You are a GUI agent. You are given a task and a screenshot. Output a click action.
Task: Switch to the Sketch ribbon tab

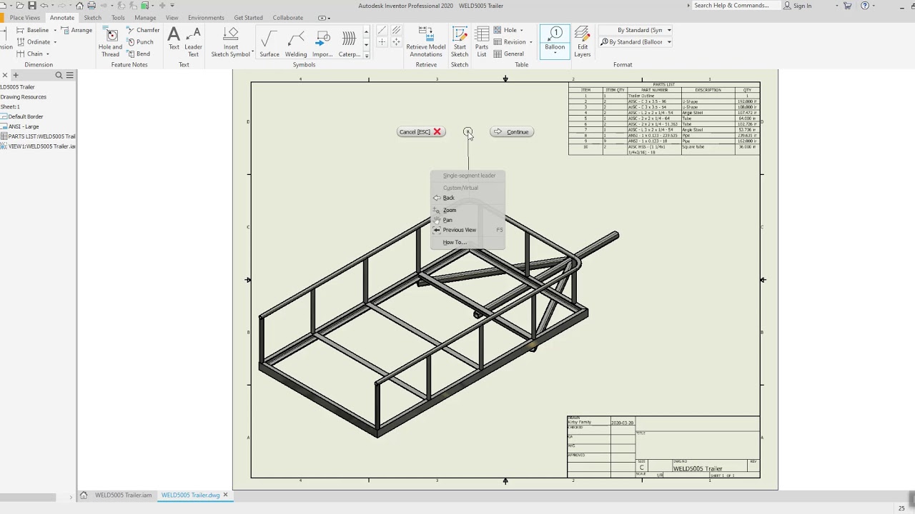click(x=92, y=17)
